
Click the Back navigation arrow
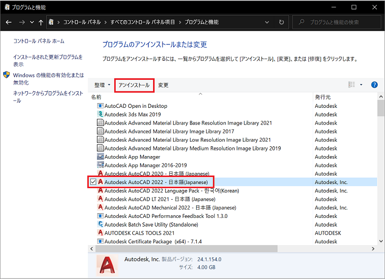click(x=9, y=22)
